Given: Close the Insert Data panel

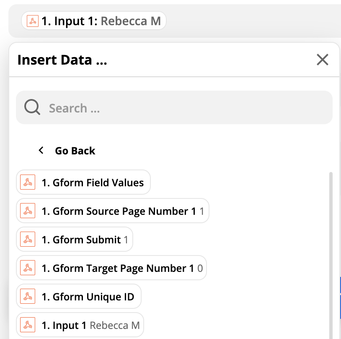Looking at the screenshot, I should (322, 60).
